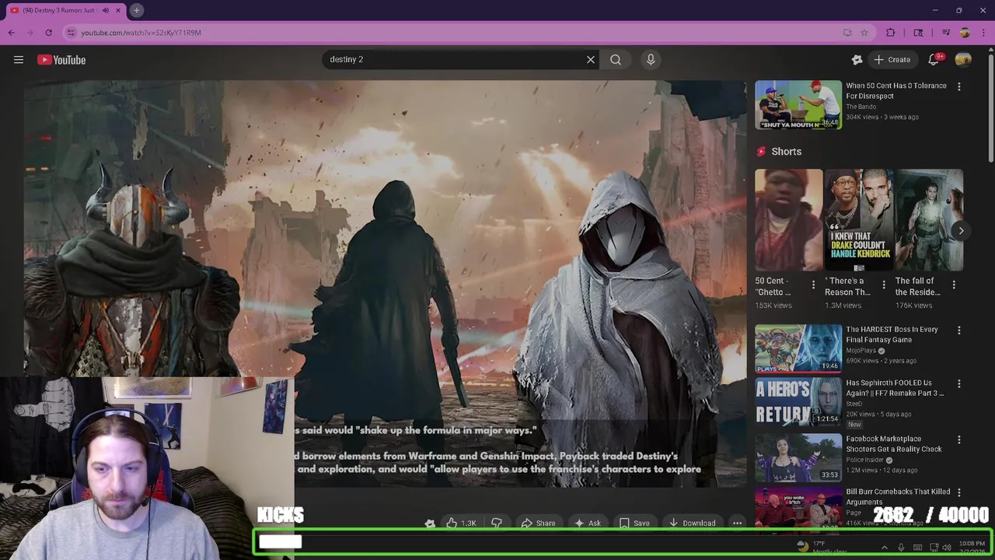Open the 'Drake Couldn't Handle Kendrick' short
This screenshot has height=560, width=995.
pos(859,219)
